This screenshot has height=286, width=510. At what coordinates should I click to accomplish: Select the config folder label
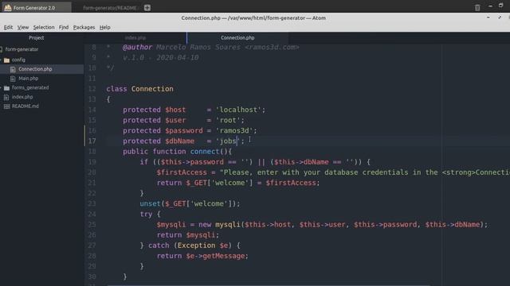click(x=18, y=60)
